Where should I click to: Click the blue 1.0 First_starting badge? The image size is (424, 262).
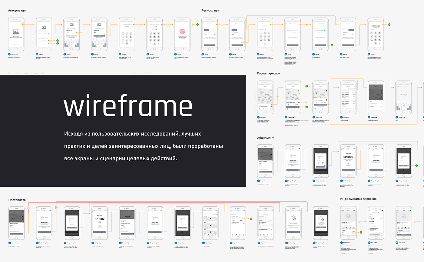click(x=9, y=54)
